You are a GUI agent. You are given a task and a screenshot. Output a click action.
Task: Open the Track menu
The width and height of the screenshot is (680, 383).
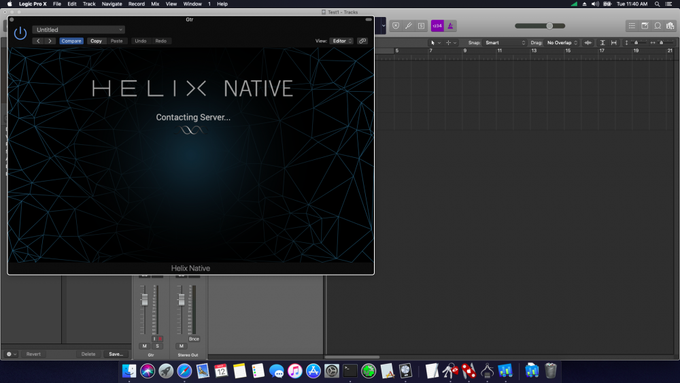tap(89, 4)
